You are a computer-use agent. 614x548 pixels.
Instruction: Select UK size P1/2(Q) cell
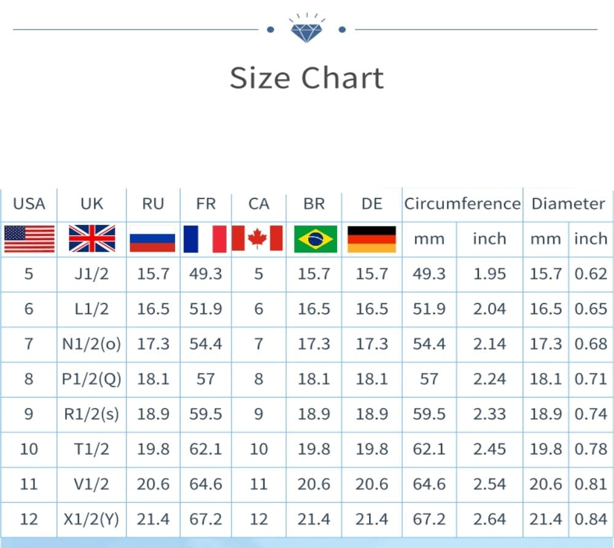[91, 379]
